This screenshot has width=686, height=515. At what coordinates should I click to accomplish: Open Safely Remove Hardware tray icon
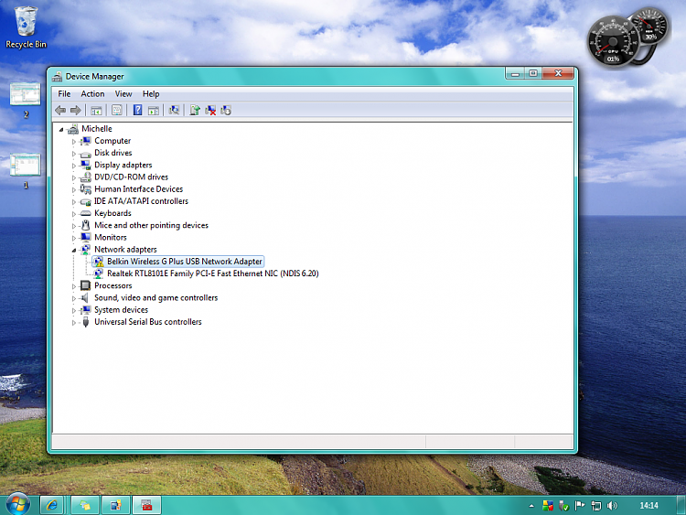pyautogui.click(x=563, y=506)
